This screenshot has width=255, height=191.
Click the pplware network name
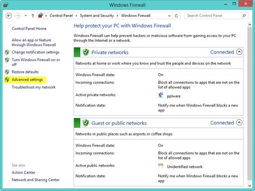coord(174,96)
